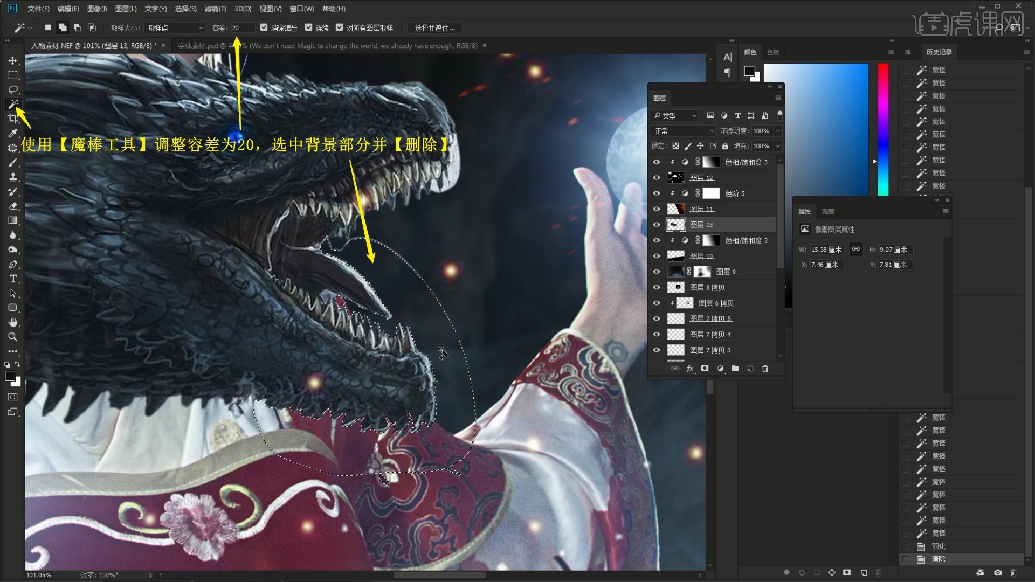Hide the 图层 13 layer
Screen dimensions: 1035x582
(656, 225)
